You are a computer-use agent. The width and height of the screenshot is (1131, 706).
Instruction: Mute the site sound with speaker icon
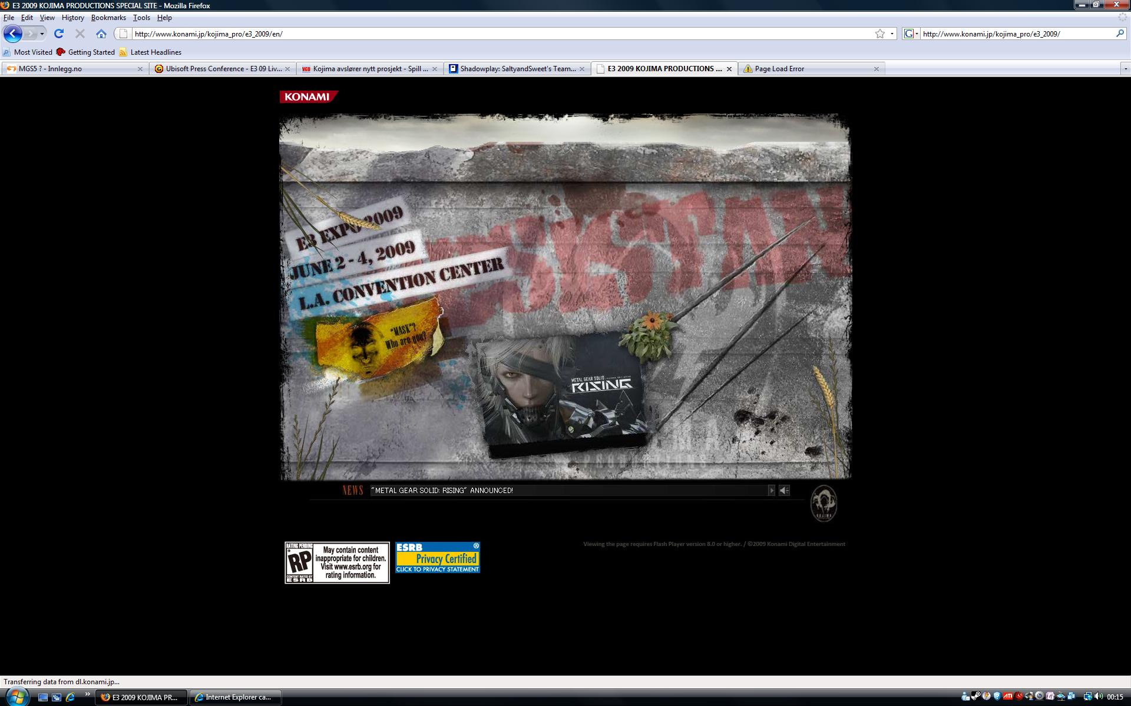[784, 490]
